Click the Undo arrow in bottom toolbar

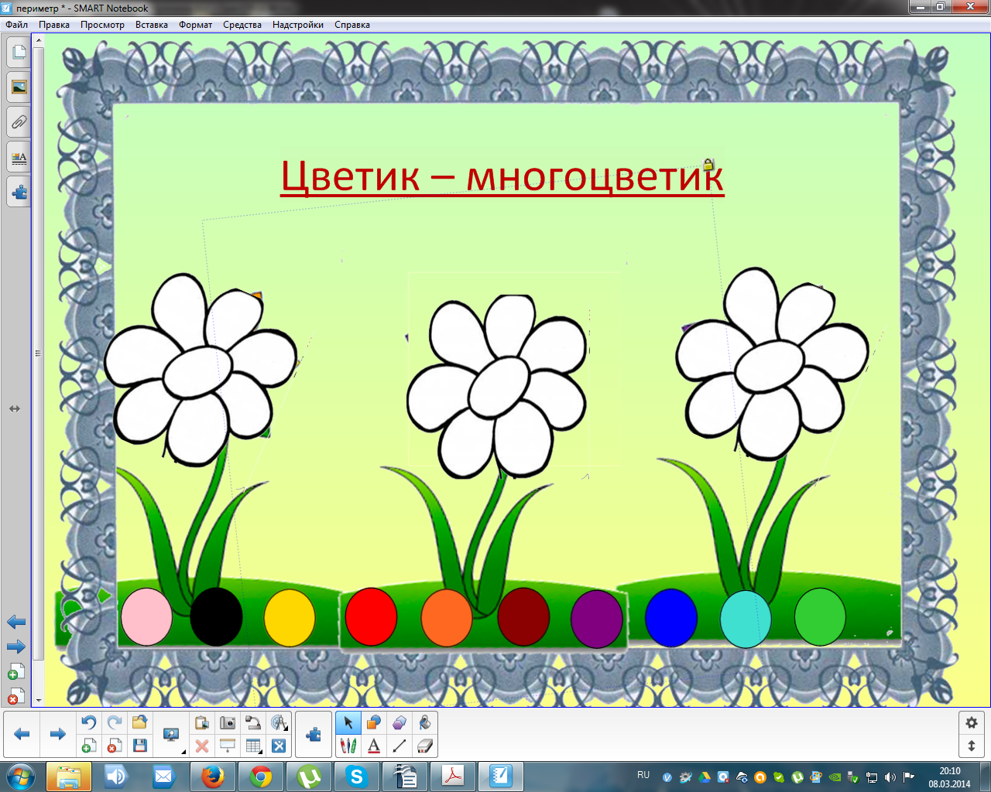click(x=89, y=722)
